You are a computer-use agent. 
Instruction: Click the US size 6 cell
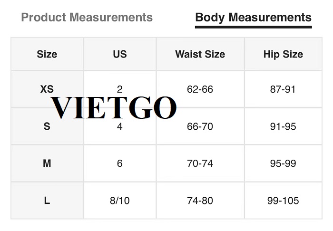120,164
